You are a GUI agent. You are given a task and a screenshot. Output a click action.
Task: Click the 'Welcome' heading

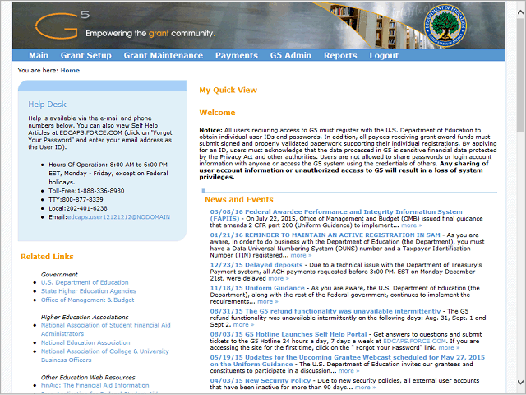pyautogui.click(x=217, y=113)
